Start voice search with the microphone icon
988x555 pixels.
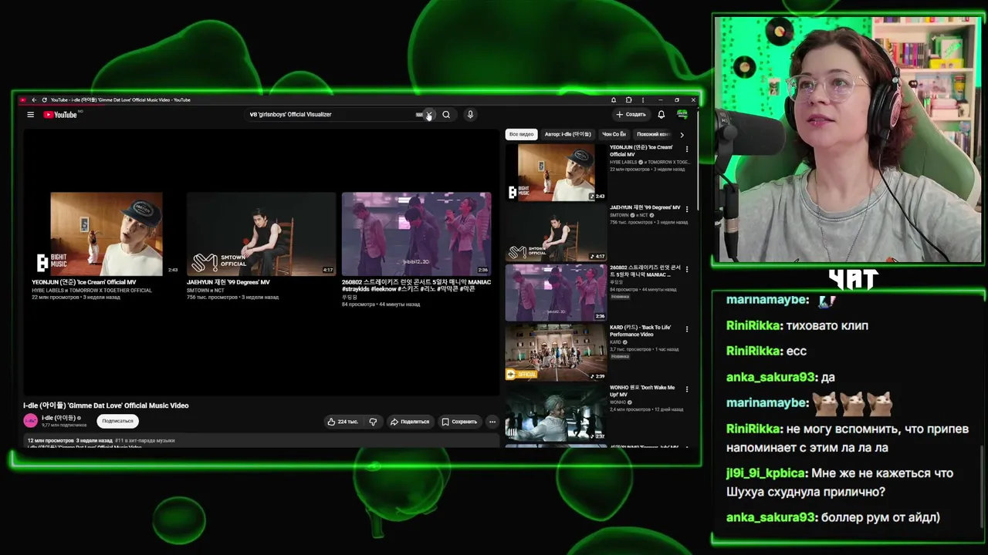click(x=470, y=115)
